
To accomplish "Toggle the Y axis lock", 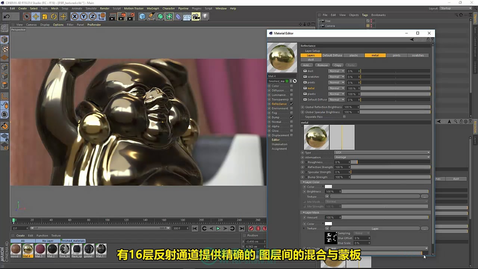I will coord(83,16).
